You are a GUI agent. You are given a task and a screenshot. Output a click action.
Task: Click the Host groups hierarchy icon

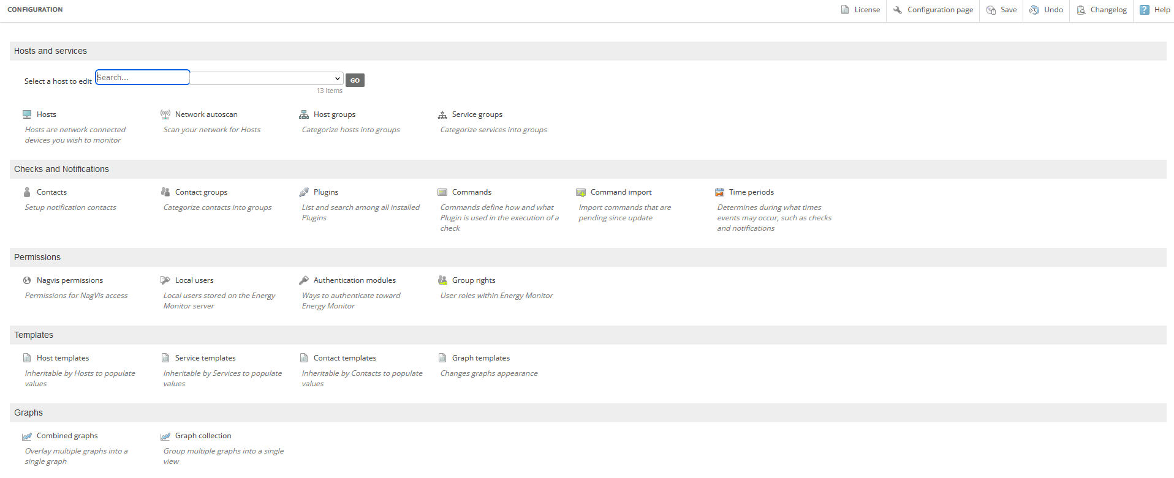tap(304, 114)
